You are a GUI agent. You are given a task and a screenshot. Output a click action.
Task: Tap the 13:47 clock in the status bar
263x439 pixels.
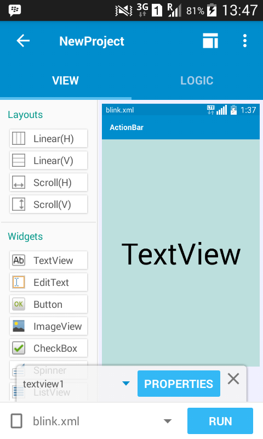click(x=240, y=10)
